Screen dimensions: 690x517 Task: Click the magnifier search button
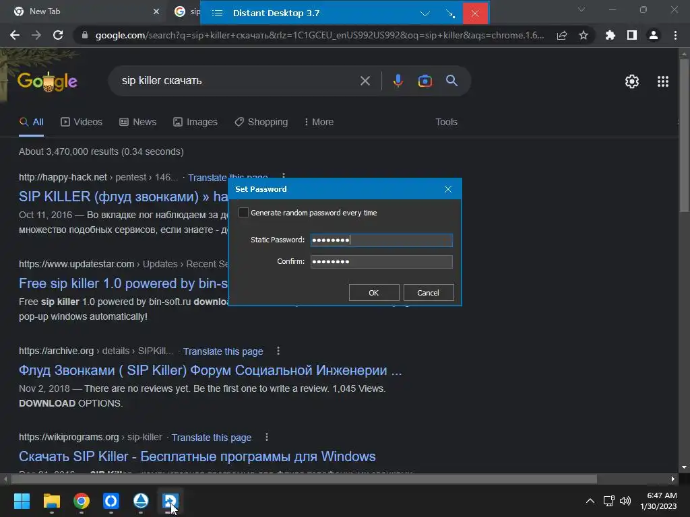[x=451, y=81]
